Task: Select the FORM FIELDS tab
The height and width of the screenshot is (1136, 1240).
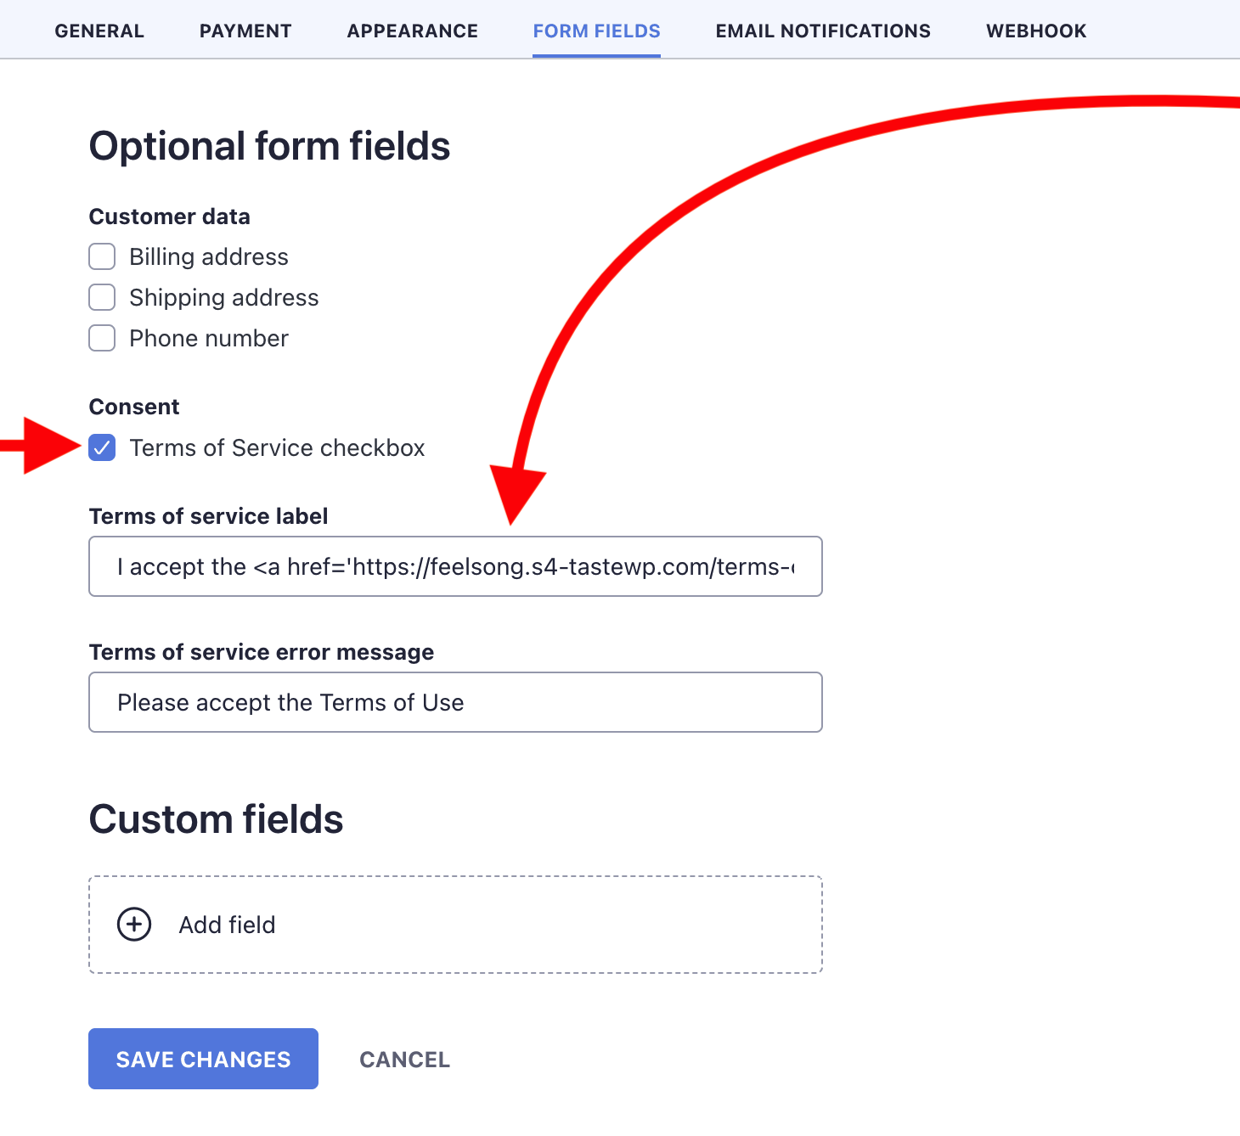Action: click(596, 31)
